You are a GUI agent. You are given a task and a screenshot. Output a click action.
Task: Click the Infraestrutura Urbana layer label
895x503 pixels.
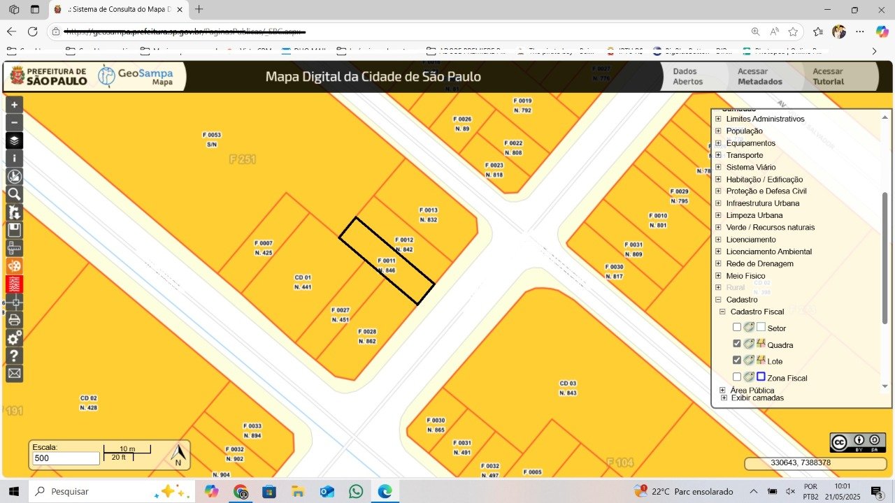tap(762, 203)
